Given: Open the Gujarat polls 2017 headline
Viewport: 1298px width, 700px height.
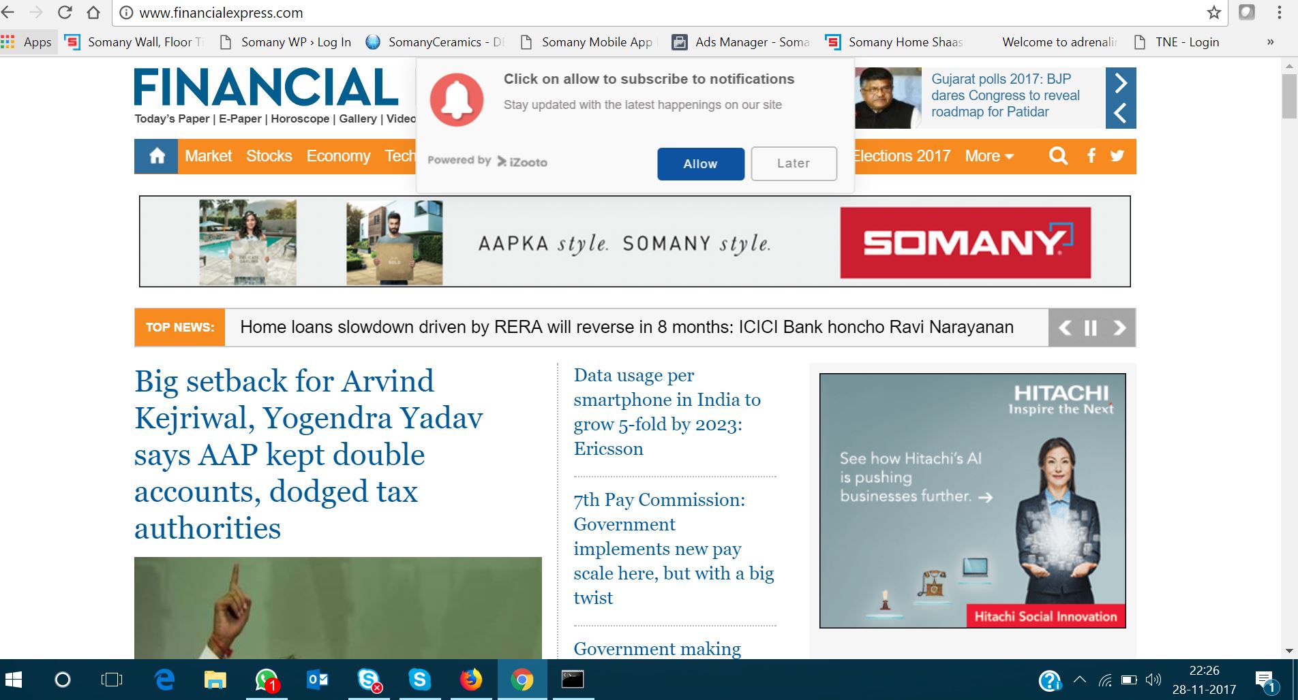Looking at the screenshot, I should (x=1006, y=95).
